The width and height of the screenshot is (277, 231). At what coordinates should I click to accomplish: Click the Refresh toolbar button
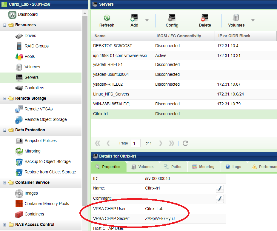pyautogui.click(x=107, y=21)
